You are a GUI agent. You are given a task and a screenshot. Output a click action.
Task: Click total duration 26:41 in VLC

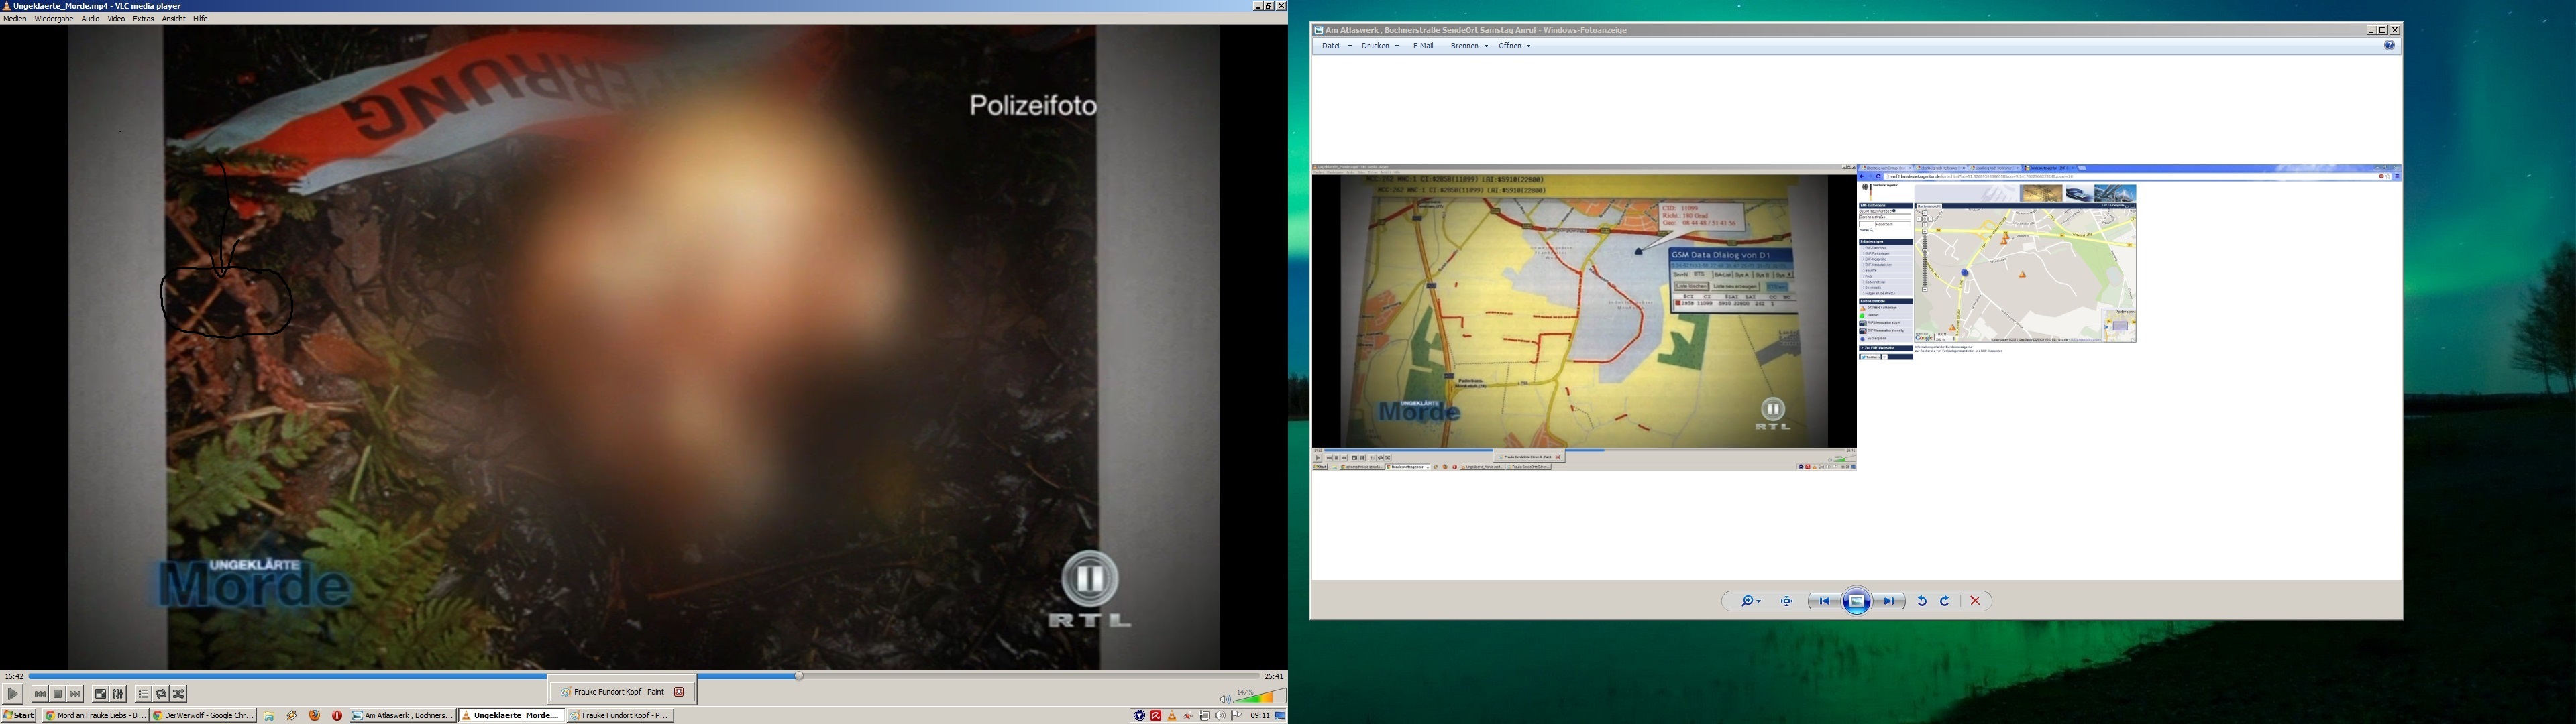[1273, 677]
